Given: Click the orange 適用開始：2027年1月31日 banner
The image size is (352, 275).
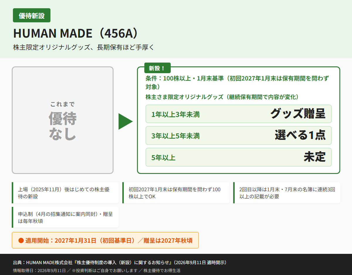Looking at the screenshot, I should (x=105, y=240).
